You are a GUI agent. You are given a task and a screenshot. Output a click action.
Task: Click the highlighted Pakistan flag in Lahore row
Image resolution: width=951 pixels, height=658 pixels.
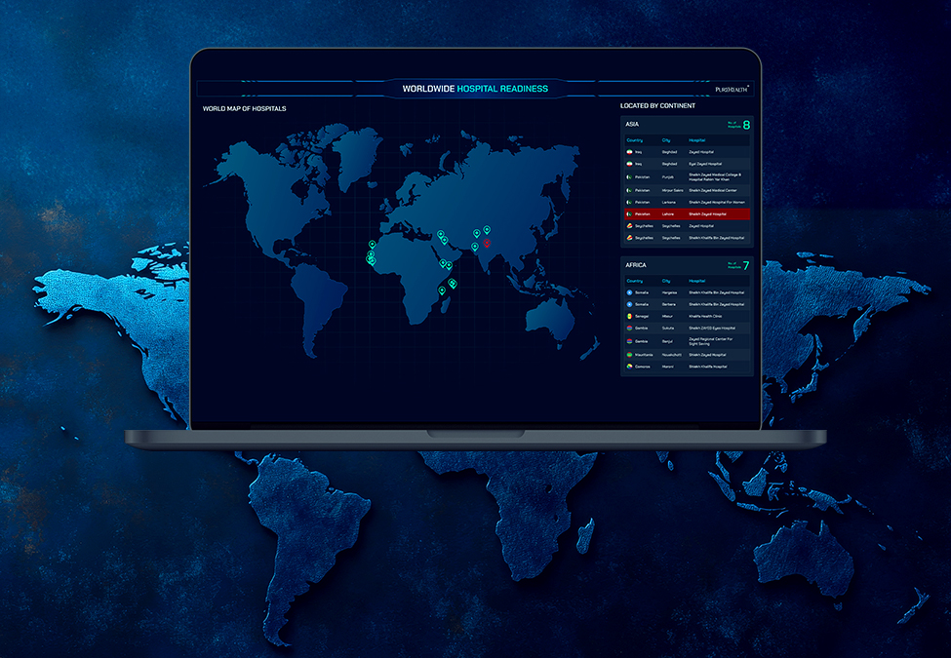coord(629,213)
